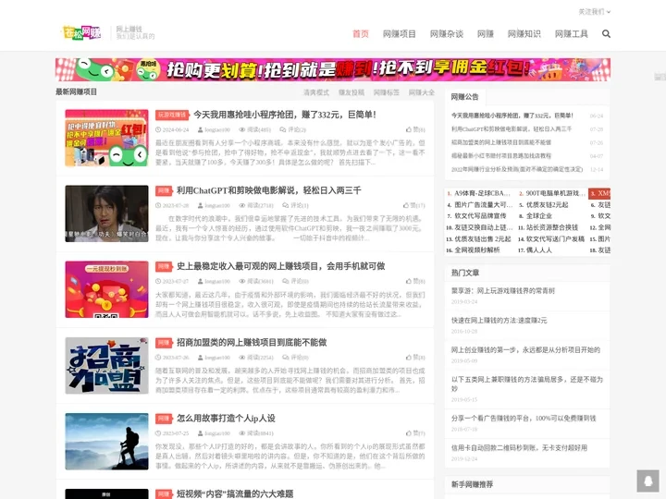Open article 怎么用故事打造个人ip人设 title
Viewport: 666px width, 499px height.
(x=226, y=418)
